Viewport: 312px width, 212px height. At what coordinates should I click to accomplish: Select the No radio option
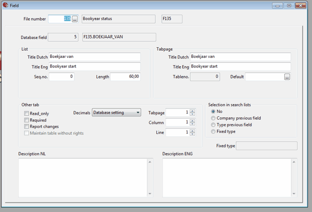pyautogui.click(x=213, y=111)
